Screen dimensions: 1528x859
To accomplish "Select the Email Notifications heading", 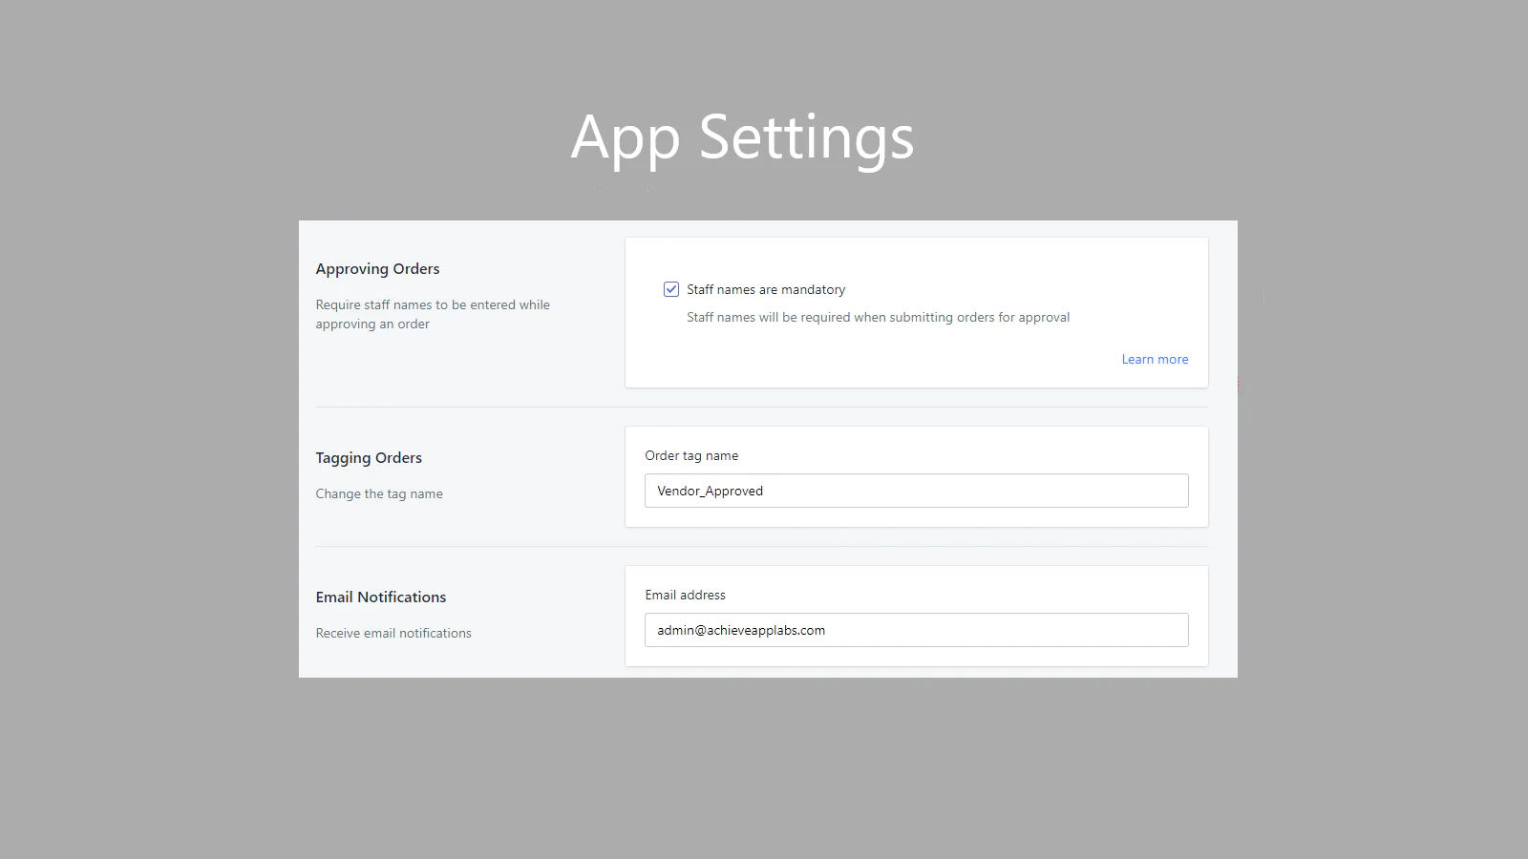I will pyautogui.click(x=381, y=597).
